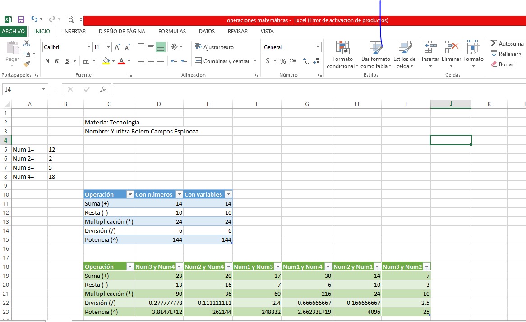Open the filter dropdown on 'Con números' header
Image resolution: width=526 pixels, height=322 pixels.
[x=179, y=194]
